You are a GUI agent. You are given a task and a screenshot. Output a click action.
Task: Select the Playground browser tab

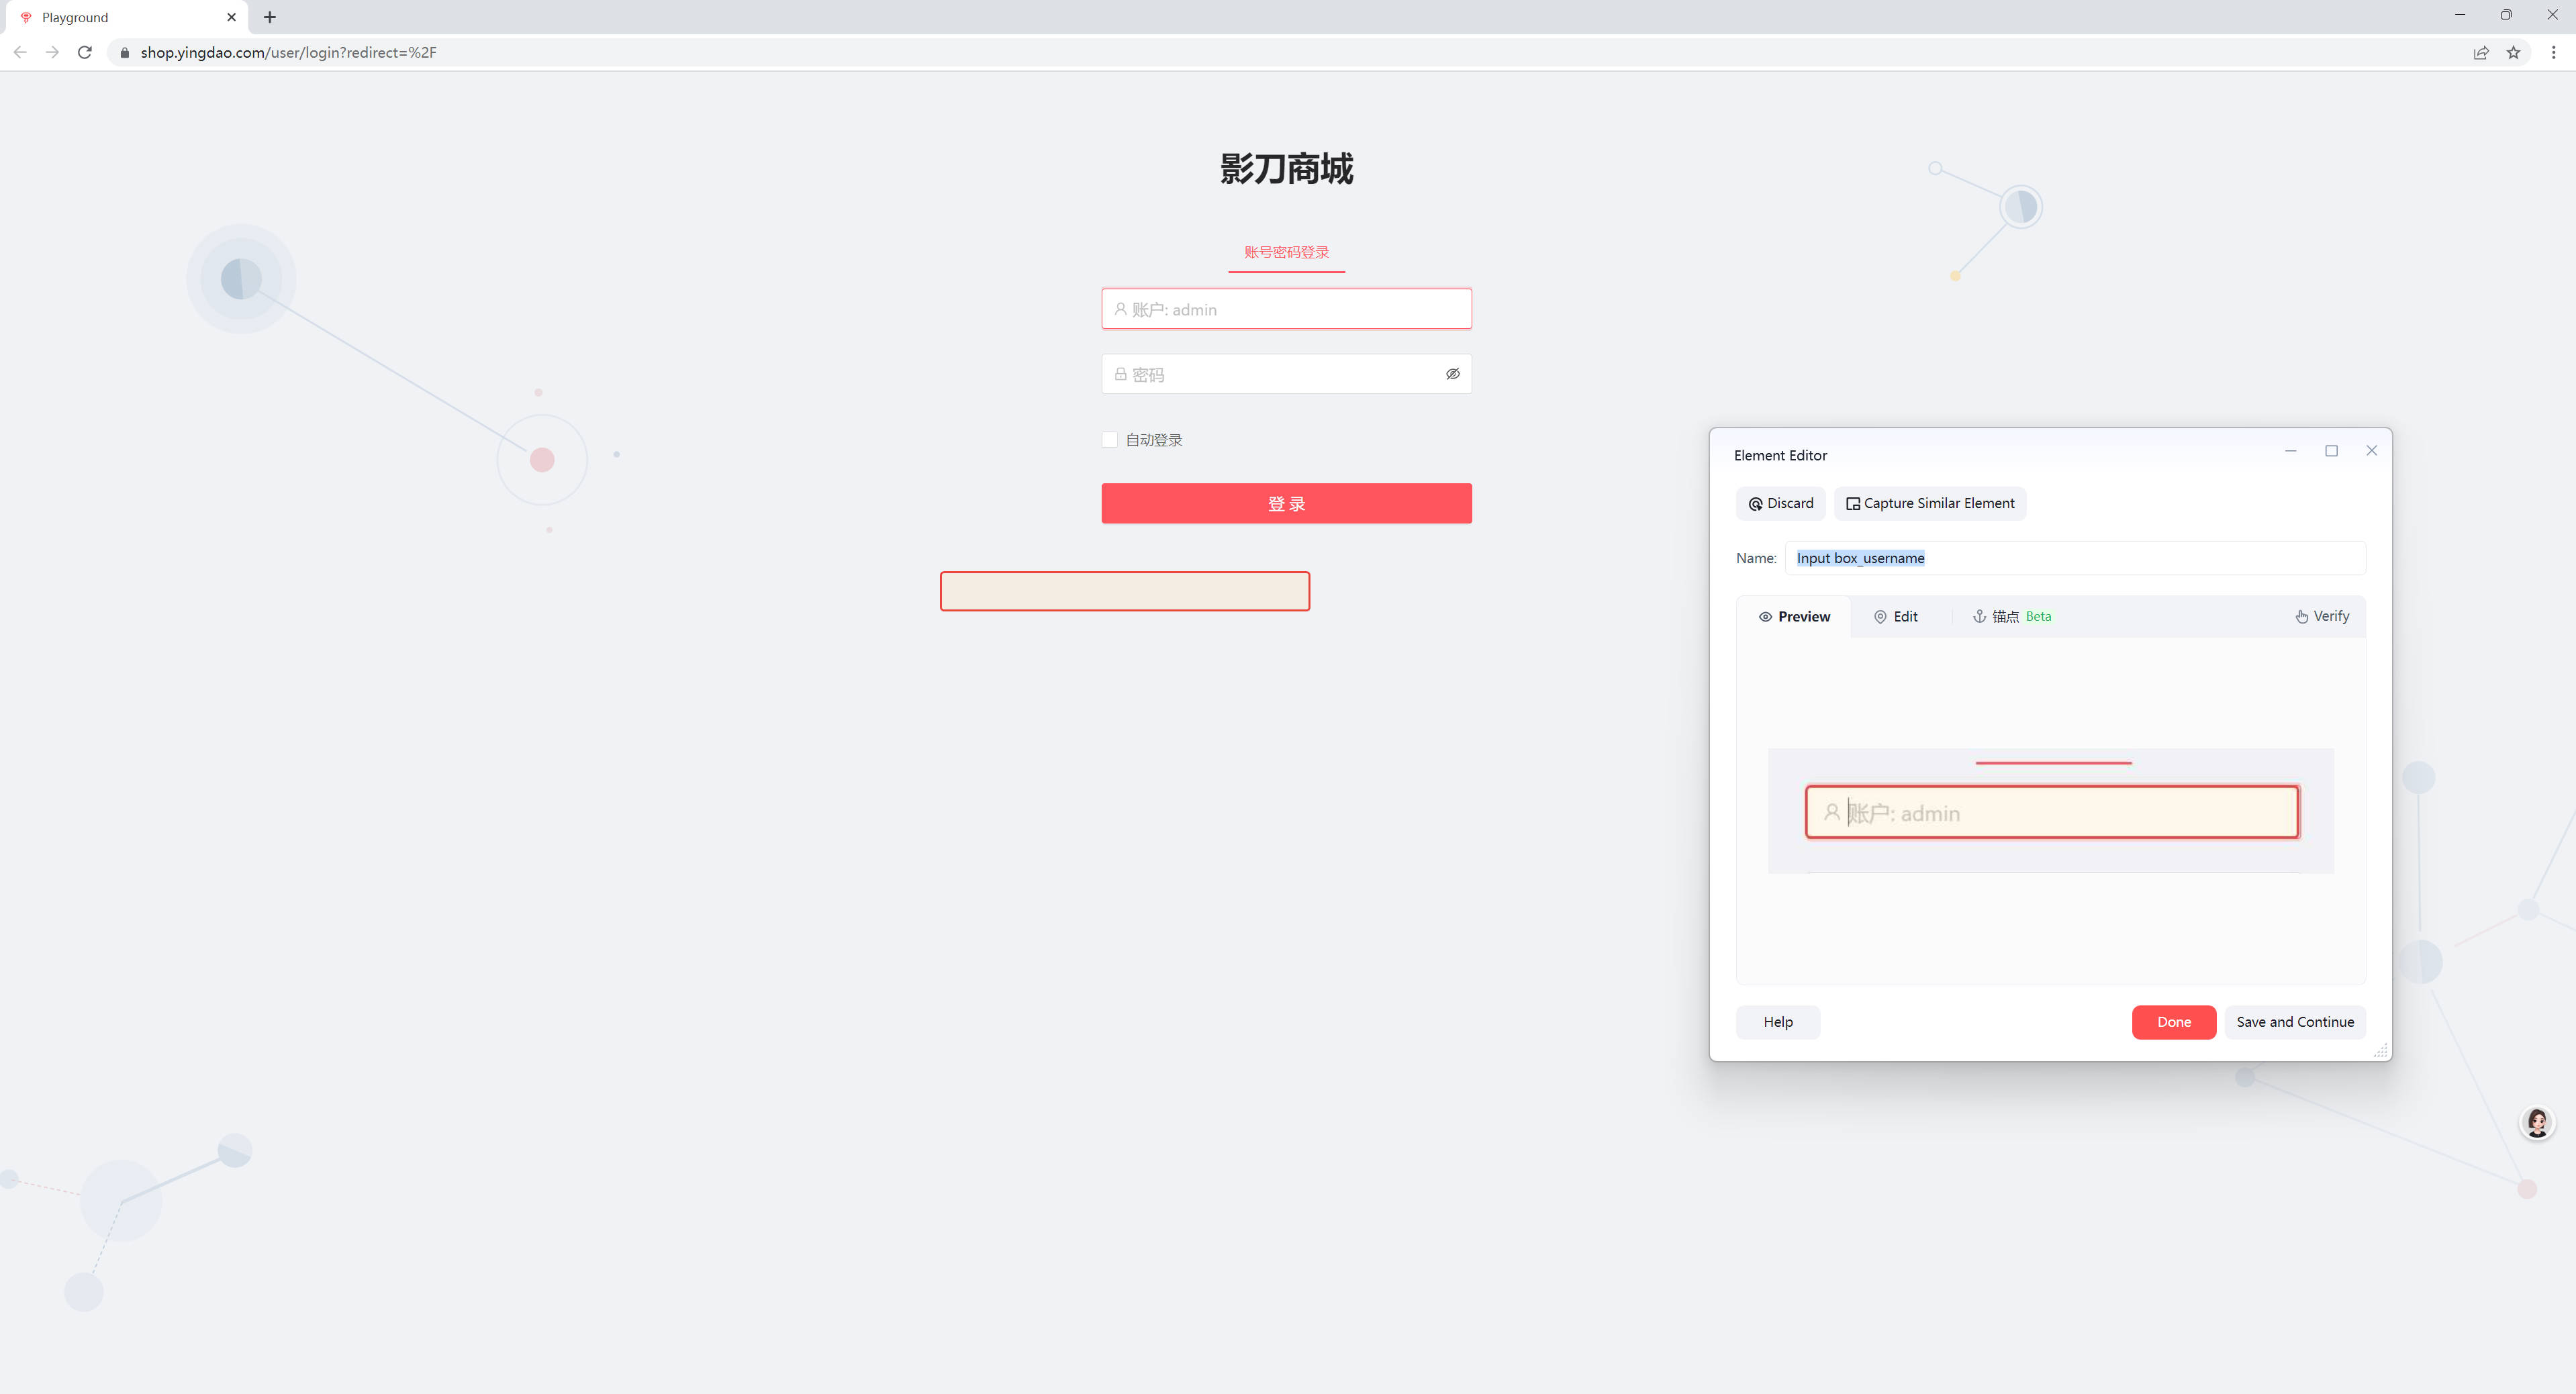pos(127,17)
